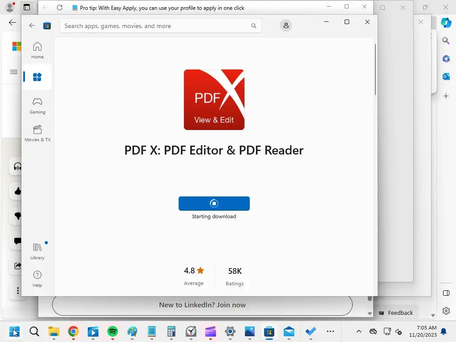The image size is (456, 342).
Task: Click the search magnifier in Store search box
Action: click(253, 26)
